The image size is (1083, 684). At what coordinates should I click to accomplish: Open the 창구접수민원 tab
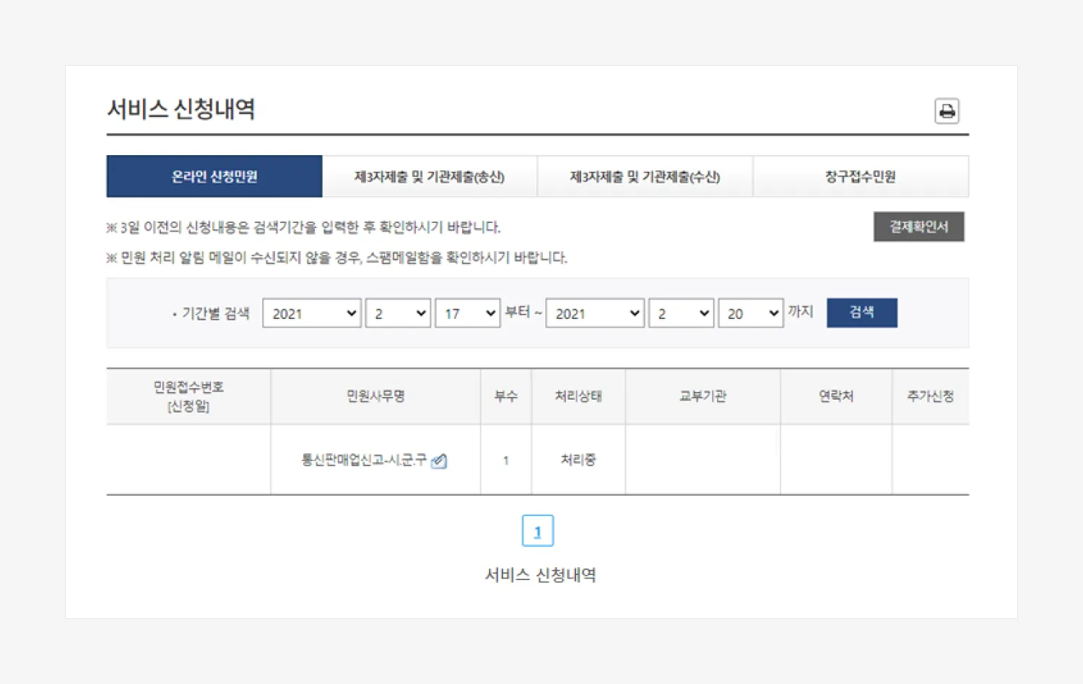coord(861,176)
